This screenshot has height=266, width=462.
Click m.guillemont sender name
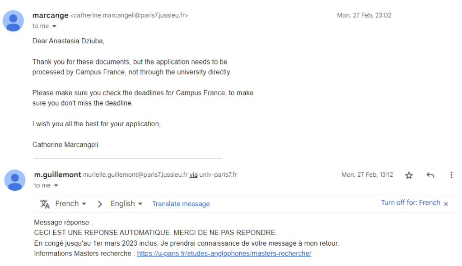[x=57, y=175]
